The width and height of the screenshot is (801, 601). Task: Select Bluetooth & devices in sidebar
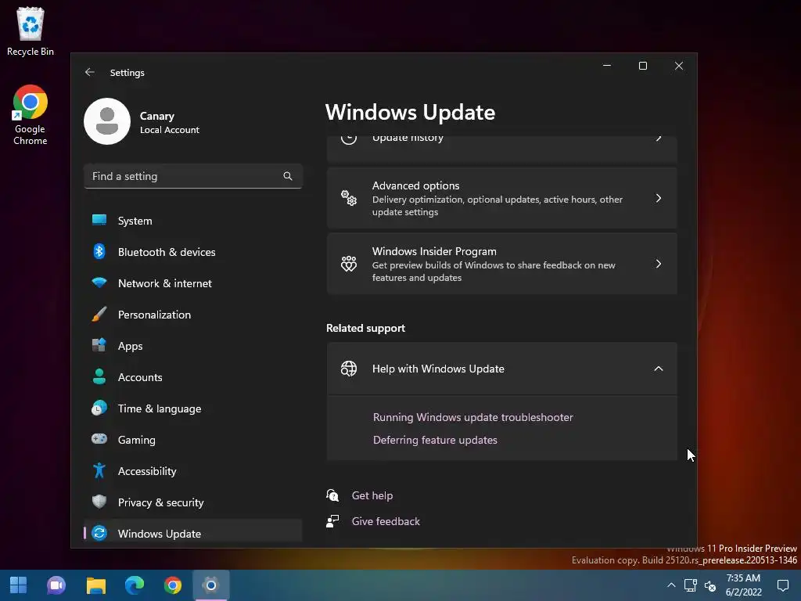tap(193, 251)
